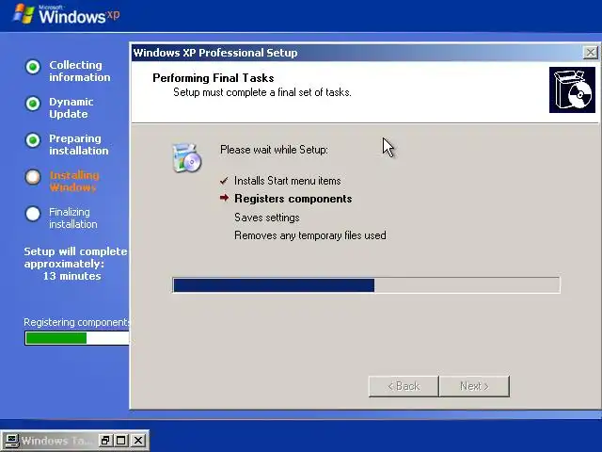Click the 'Collecting information' label
602x452 pixels.
click(x=79, y=72)
